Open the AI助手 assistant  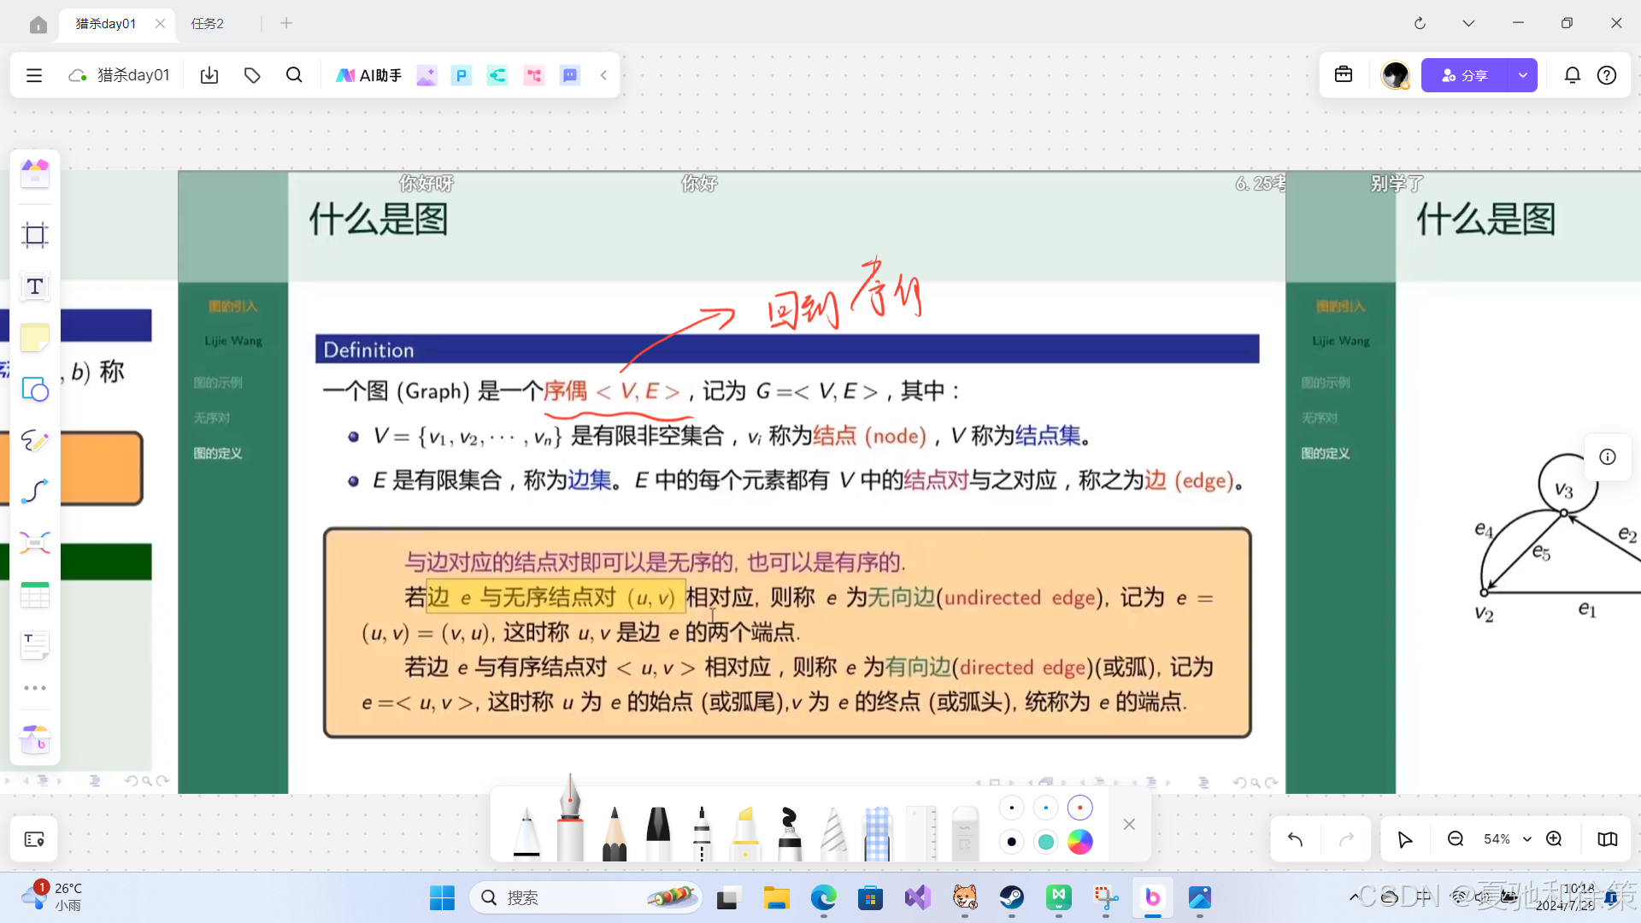(369, 75)
